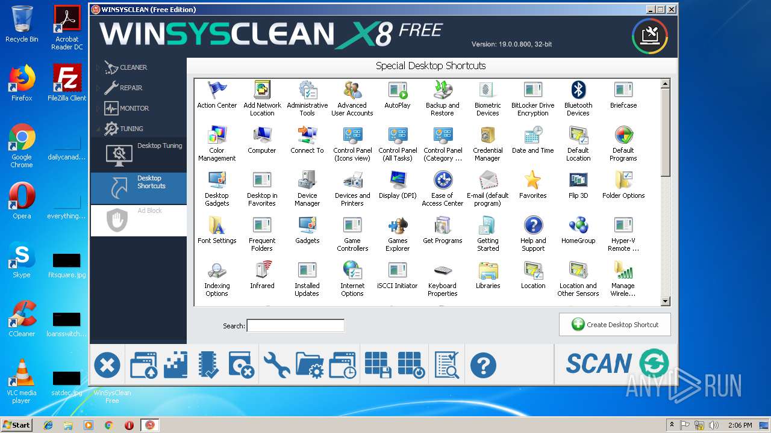This screenshot has width=771, height=433.
Task: Click the shortcuts list scroll down arrow
Action: pos(666,301)
